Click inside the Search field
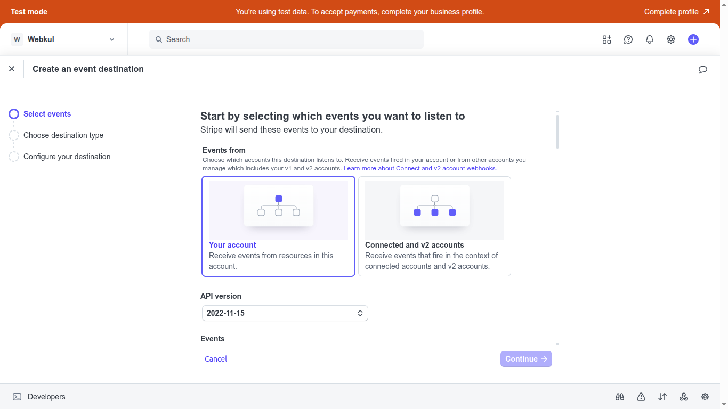This screenshot has height=409, width=728. [286, 39]
